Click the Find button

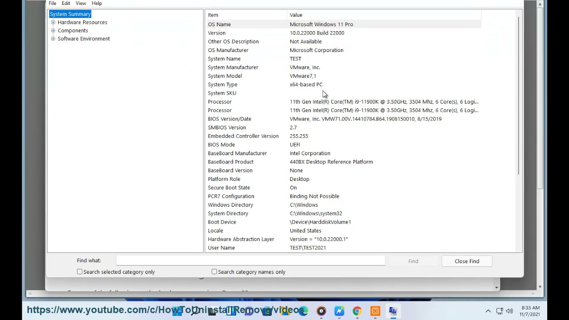pyautogui.click(x=413, y=261)
